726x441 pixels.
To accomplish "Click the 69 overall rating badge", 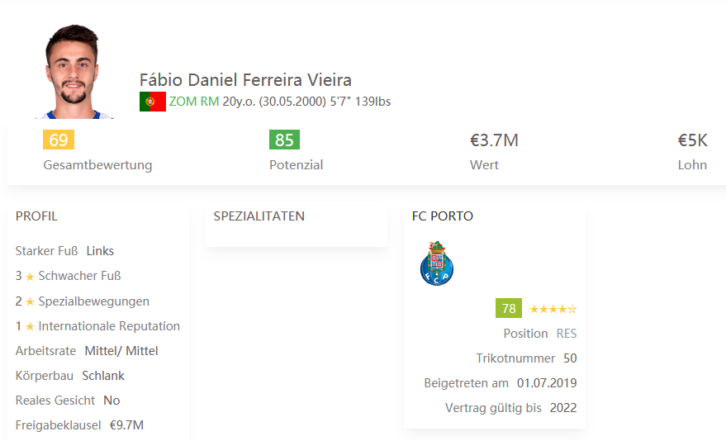I will (59, 140).
